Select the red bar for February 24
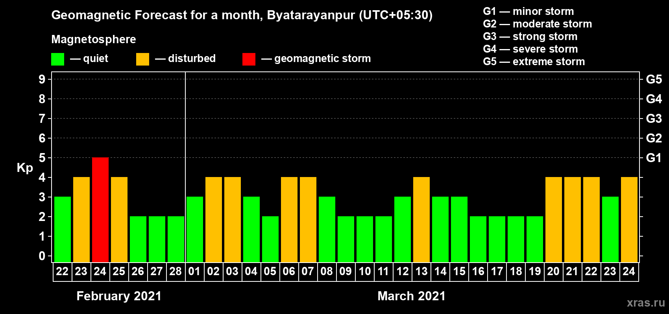Viewport: 669px width, 314px height. pos(100,210)
